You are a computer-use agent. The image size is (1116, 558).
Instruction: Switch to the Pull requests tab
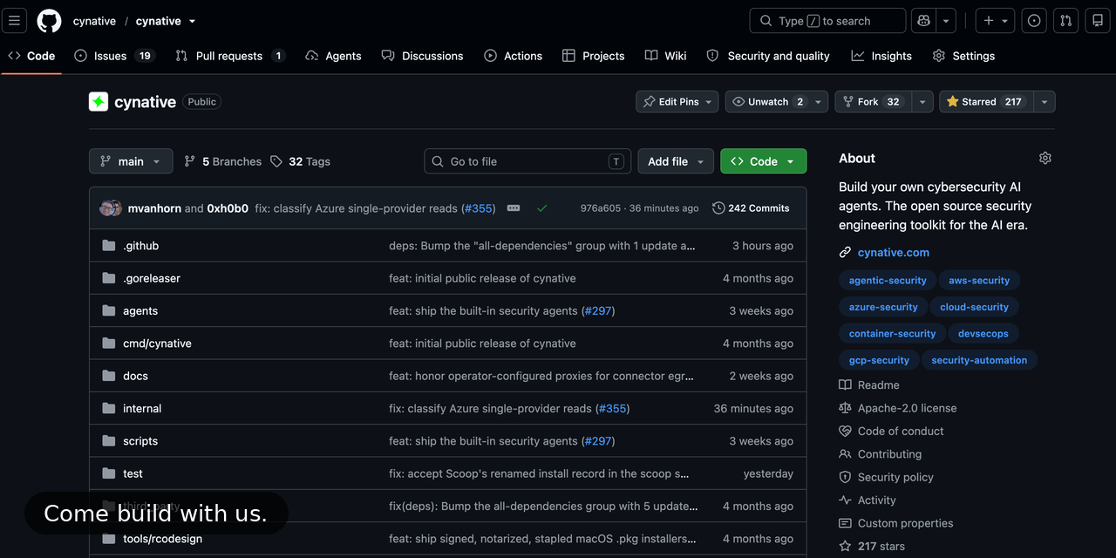tap(230, 56)
